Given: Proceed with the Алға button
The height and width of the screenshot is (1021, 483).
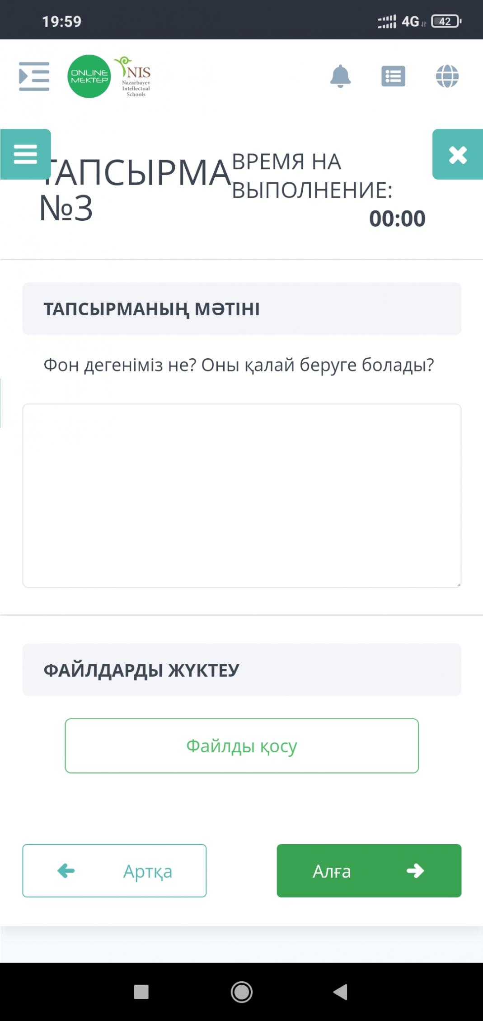Looking at the screenshot, I should (369, 870).
